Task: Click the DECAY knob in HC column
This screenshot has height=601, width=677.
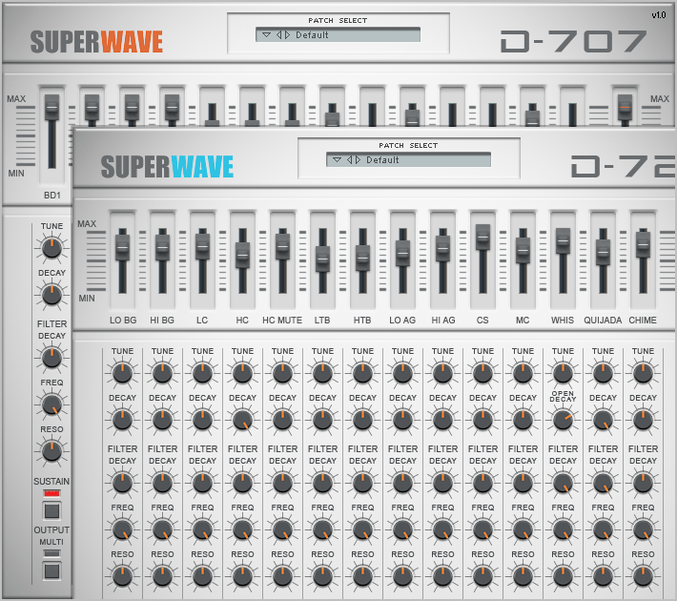Action: click(243, 419)
